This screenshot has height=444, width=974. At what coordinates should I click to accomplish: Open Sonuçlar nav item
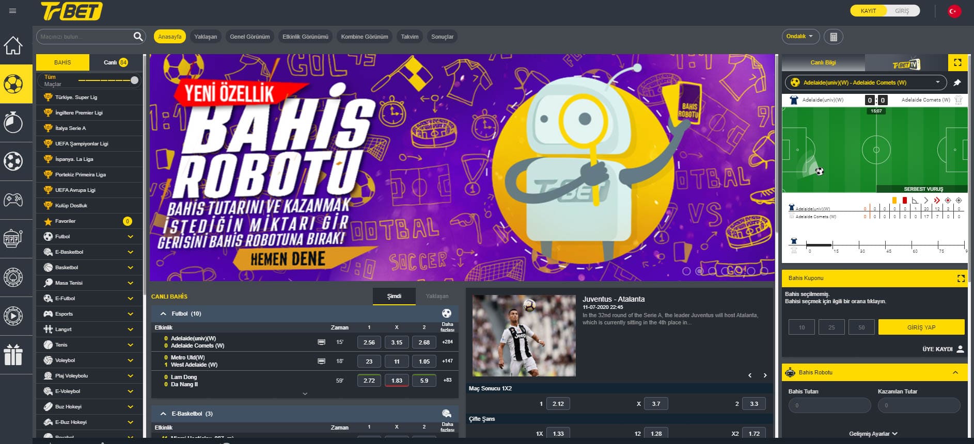[x=442, y=37]
